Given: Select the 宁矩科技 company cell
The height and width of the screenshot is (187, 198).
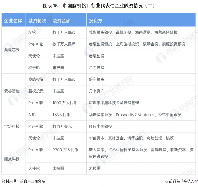Looking at the screenshot, I should 12,126.
